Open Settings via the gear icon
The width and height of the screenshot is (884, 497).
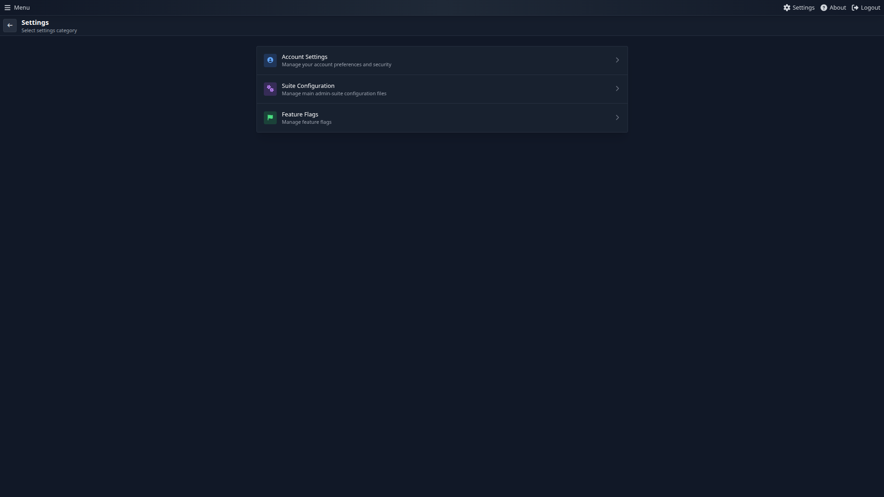(787, 7)
